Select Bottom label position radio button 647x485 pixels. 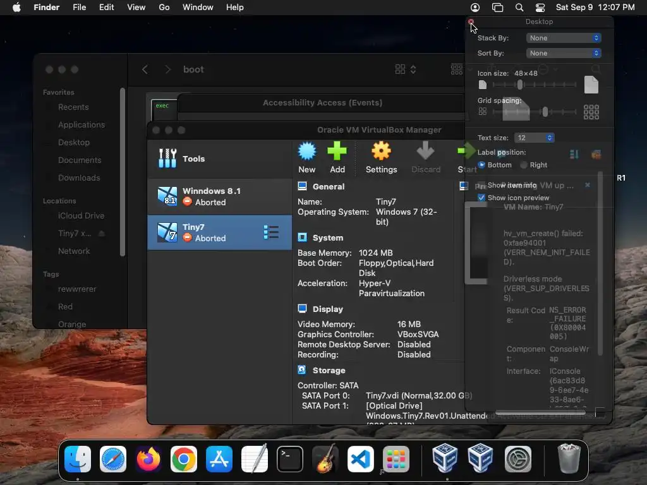tap(481, 165)
